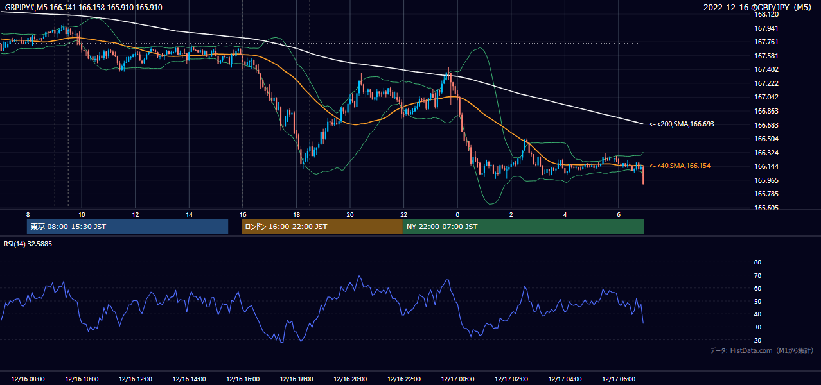Click the '12/16 16:00' bottom time label
This screenshot has height=385, width=821.
[x=243, y=379]
